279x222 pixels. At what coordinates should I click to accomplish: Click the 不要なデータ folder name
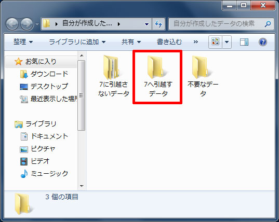point(203,89)
